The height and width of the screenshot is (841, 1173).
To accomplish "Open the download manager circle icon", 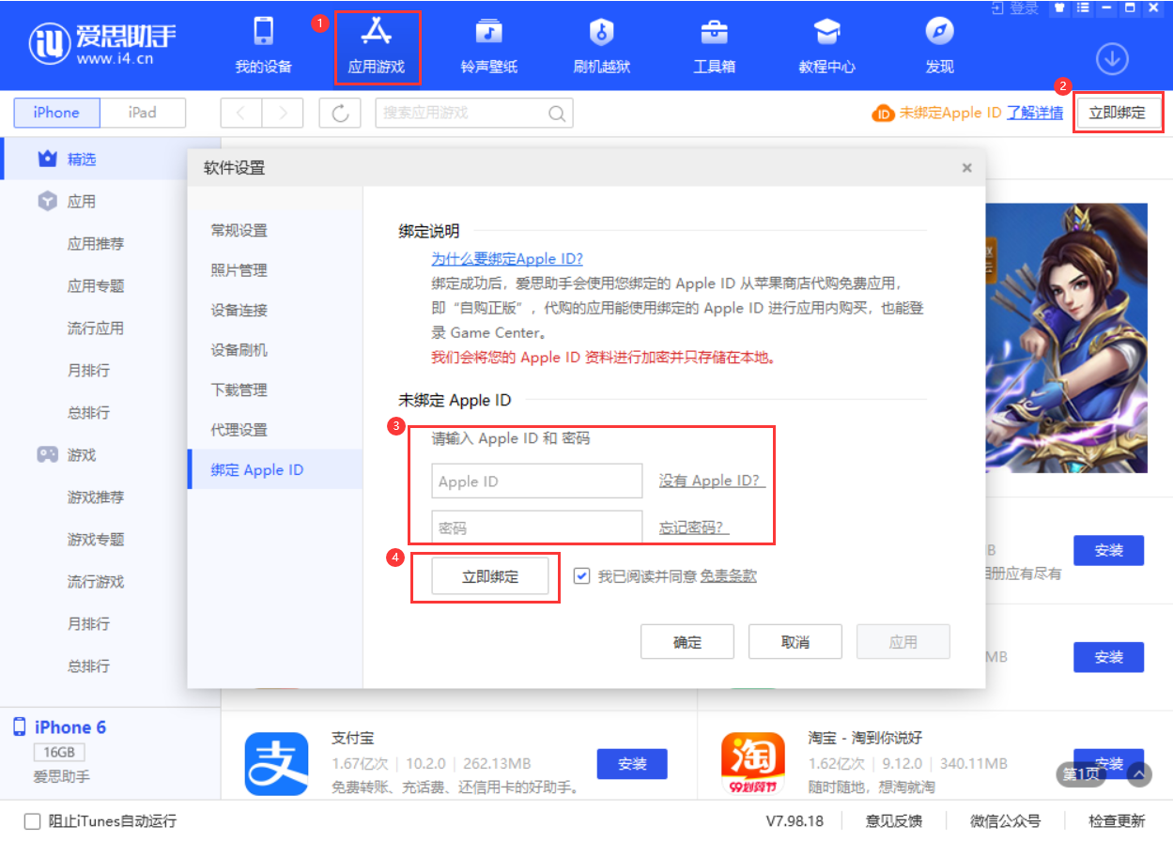I will [x=1112, y=58].
